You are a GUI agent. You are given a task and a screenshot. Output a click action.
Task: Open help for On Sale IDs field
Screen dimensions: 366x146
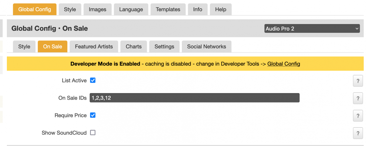coord(358,98)
